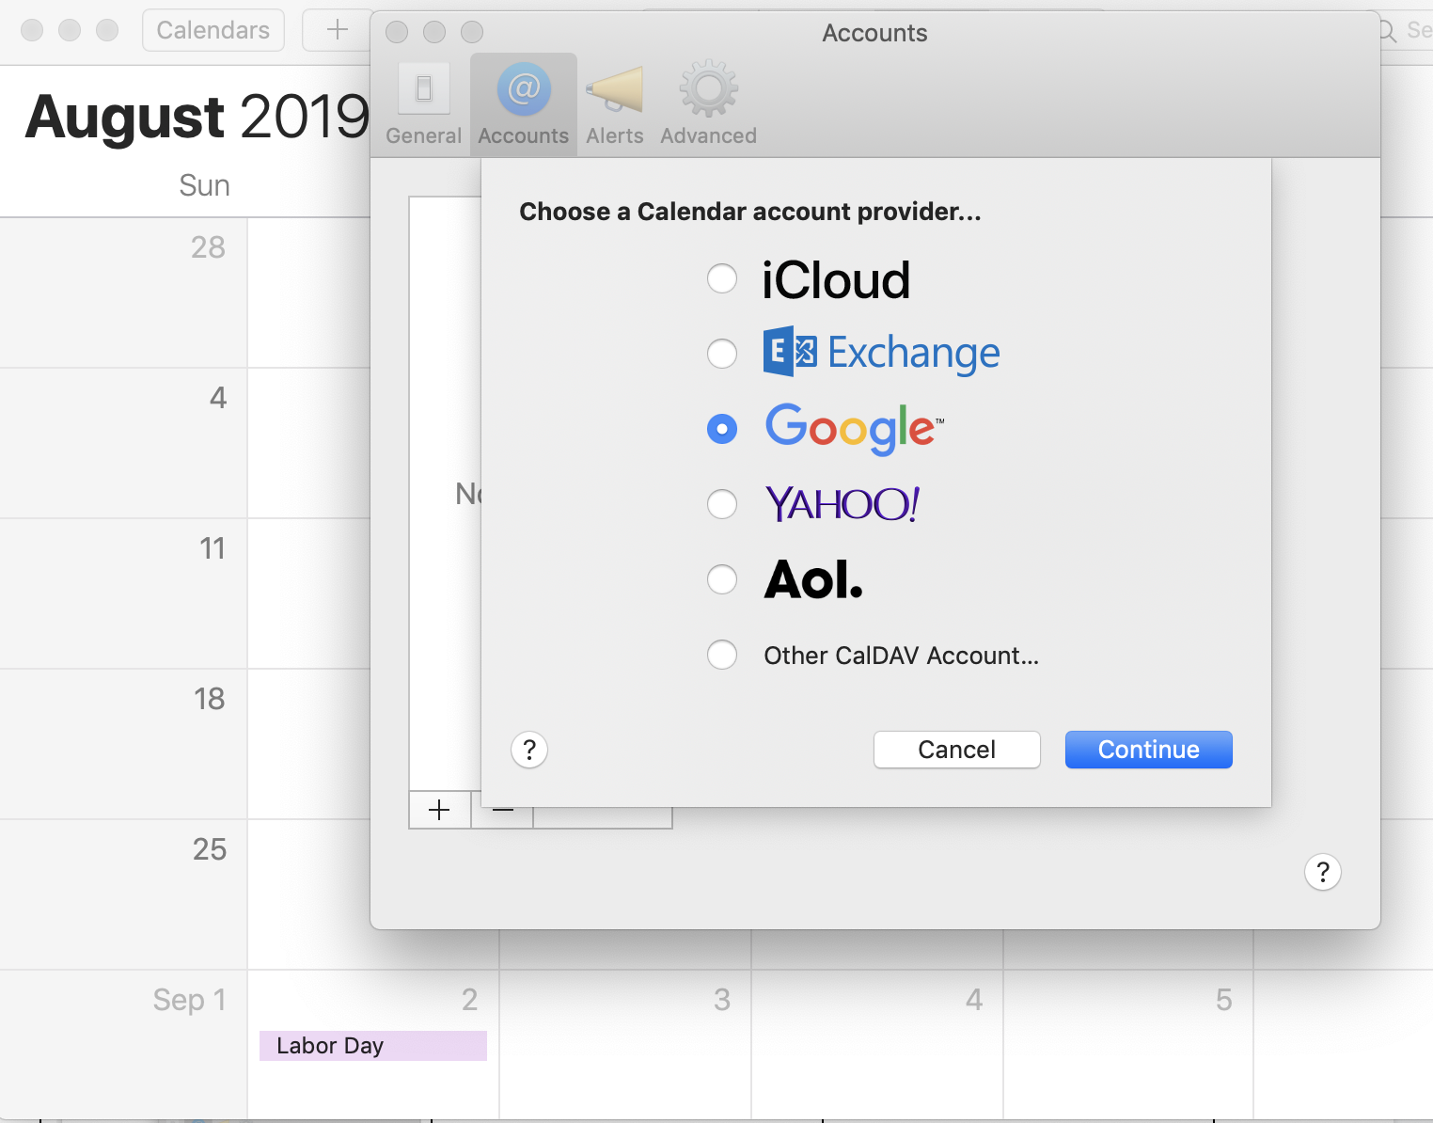Click the Calendars toolbar button
1433x1123 pixels.
pyautogui.click(x=213, y=30)
